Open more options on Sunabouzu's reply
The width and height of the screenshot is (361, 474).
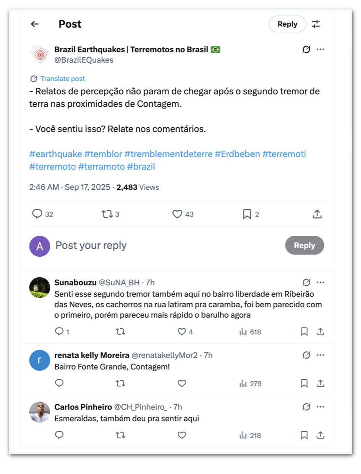[320, 282]
